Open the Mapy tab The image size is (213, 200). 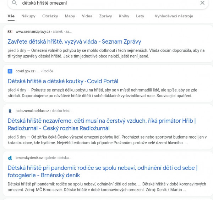point(70,16)
